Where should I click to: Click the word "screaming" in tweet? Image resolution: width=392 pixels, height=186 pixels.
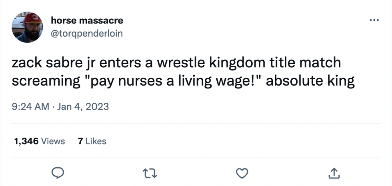pos(45,80)
